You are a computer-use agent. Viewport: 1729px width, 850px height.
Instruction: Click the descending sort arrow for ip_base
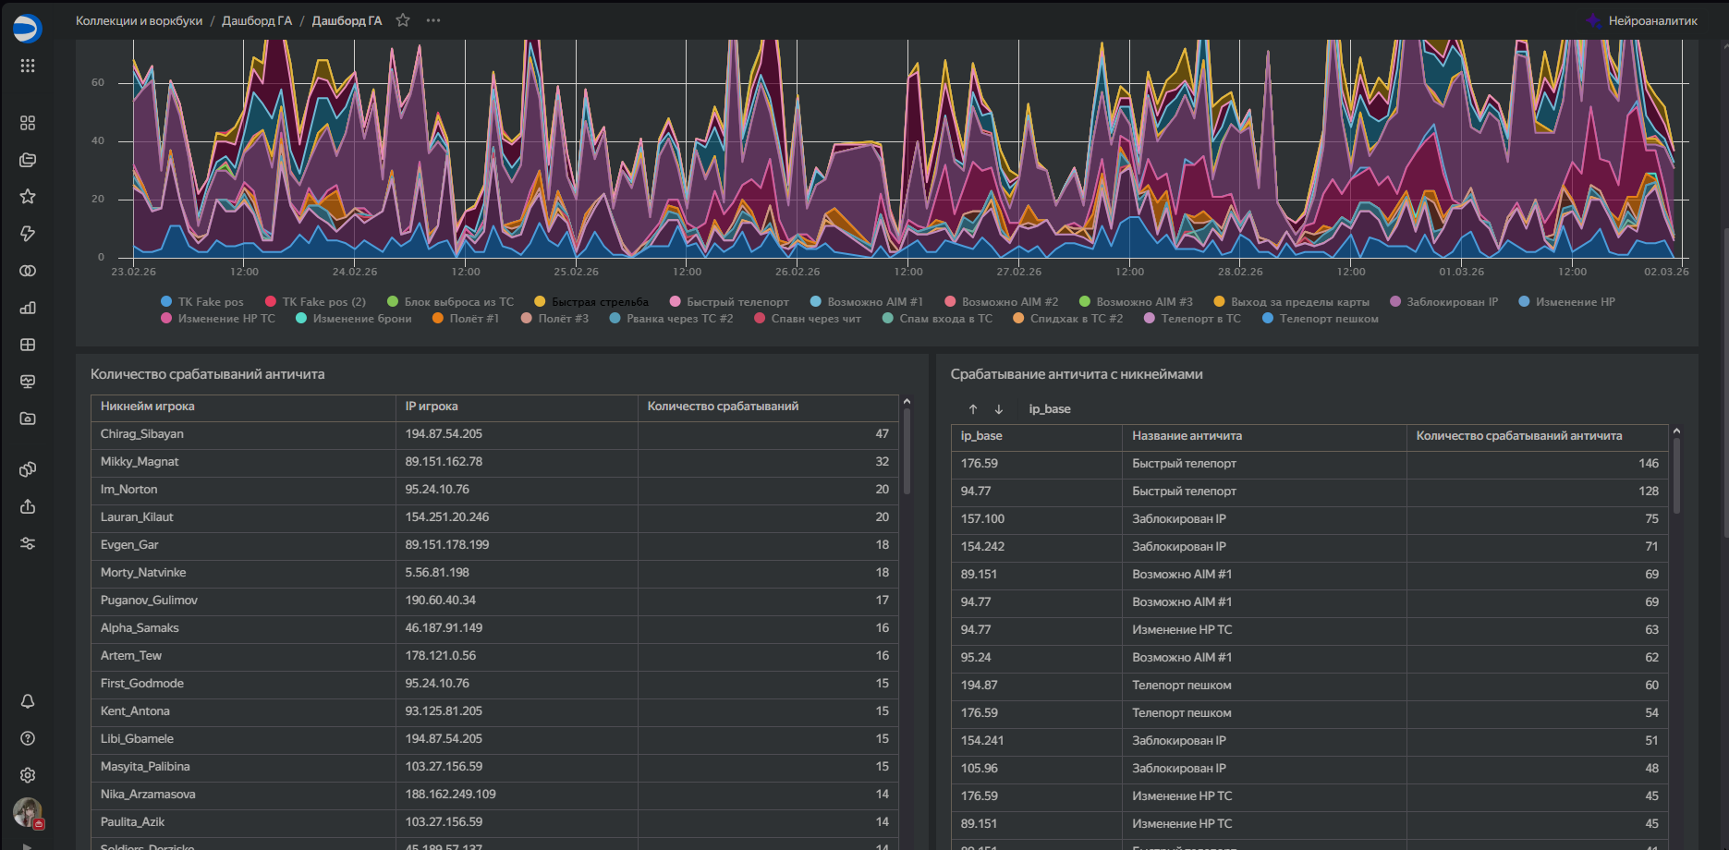coord(999,409)
